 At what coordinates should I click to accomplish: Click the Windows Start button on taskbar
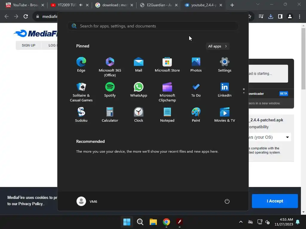point(127,222)
